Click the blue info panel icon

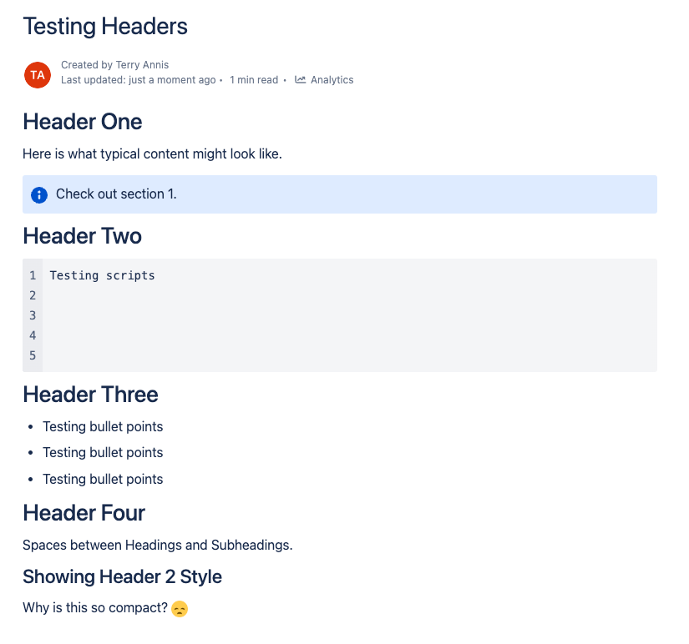pos(39,194)
